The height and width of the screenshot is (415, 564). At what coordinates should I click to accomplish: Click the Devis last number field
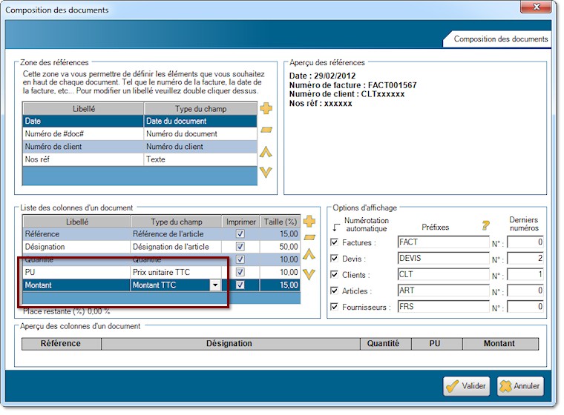click(525, 258)
